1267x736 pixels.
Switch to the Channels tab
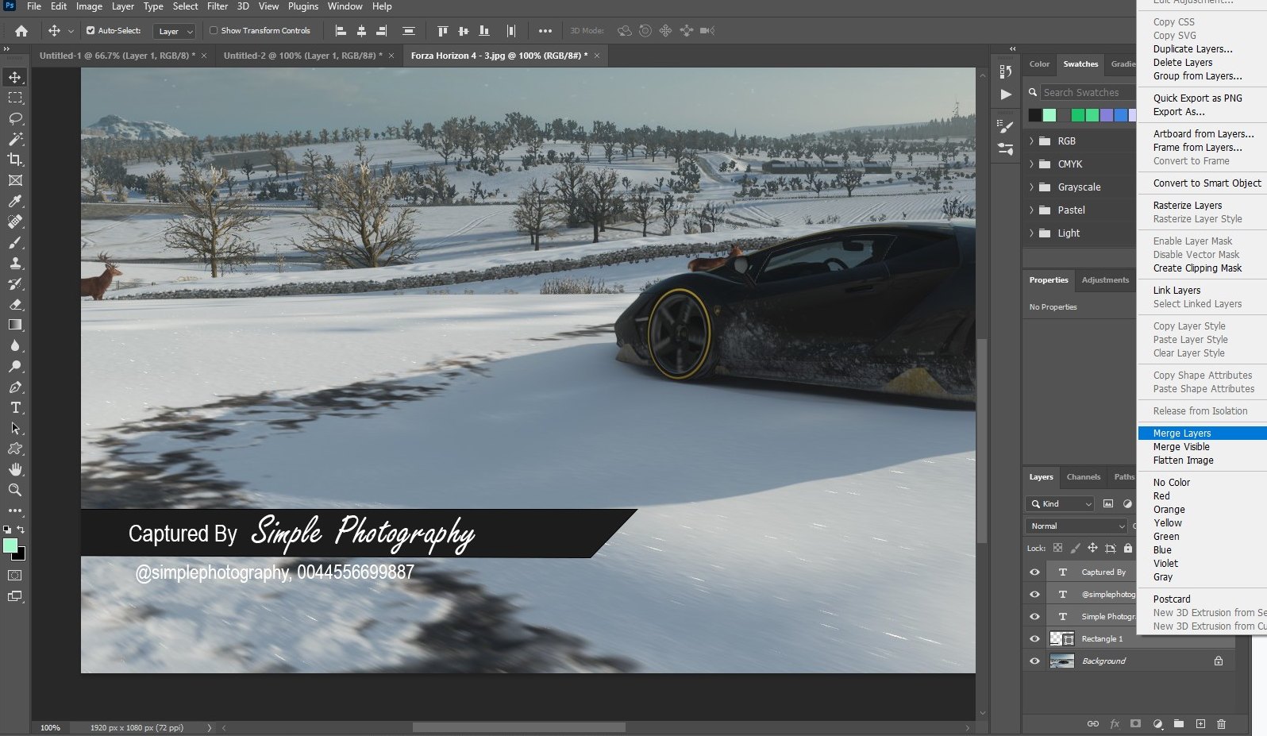(x=1084, y=477)
